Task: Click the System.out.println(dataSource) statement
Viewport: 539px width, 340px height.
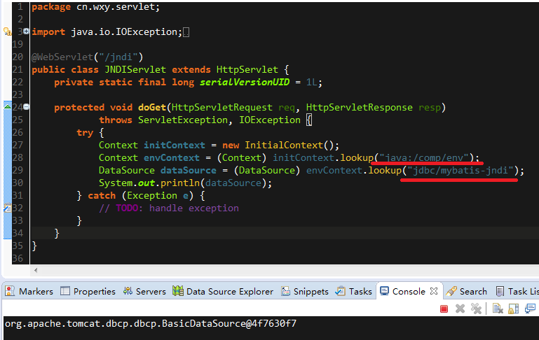Action: (185, 183)
